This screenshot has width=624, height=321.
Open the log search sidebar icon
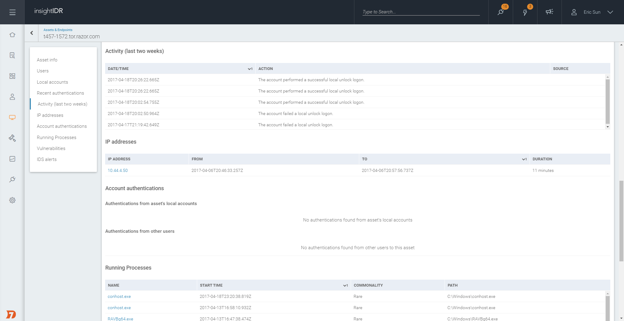point(12,55)
